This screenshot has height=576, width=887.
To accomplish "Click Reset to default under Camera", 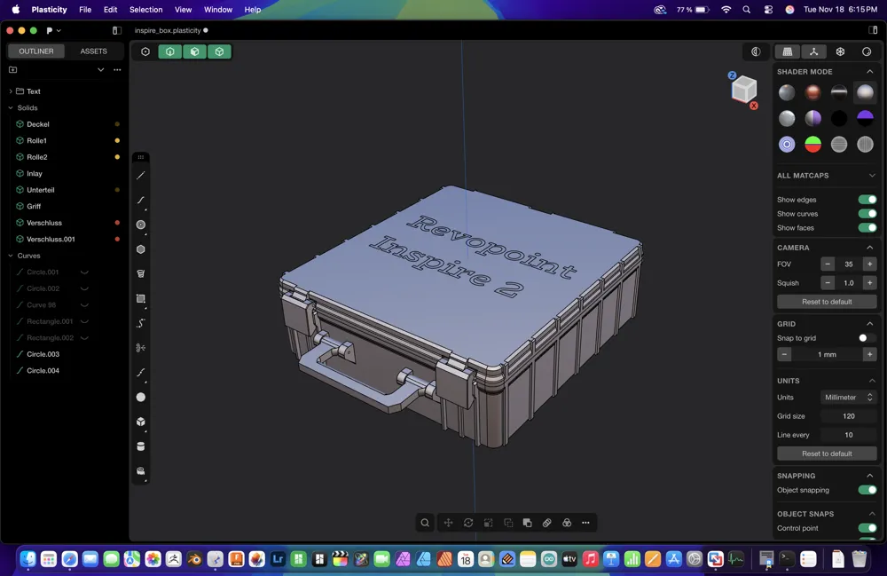I will (827, 302).
